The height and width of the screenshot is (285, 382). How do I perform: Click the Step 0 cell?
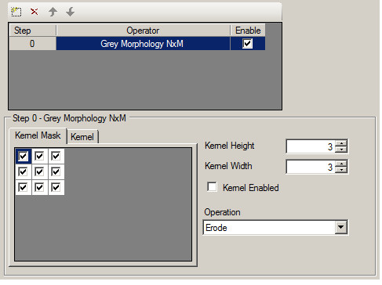[x=32, y=44]
